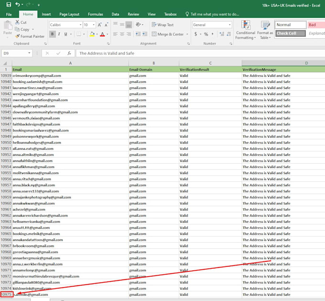Open Font dialog launcher icon
Screen dimensions: 325x301
108,44
